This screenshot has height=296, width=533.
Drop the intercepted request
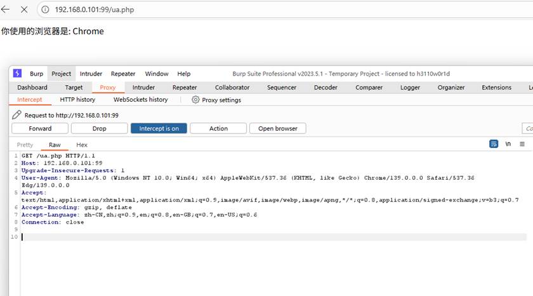point(99,128)
